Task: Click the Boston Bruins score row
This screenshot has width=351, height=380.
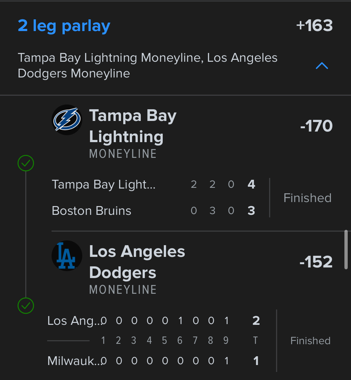Action: (154, 211)
